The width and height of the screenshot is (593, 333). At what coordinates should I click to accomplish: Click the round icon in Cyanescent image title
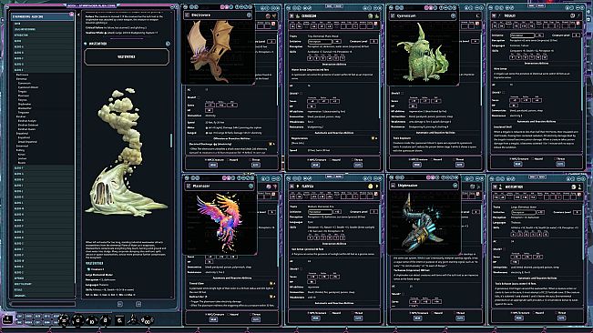coord(453,15)
